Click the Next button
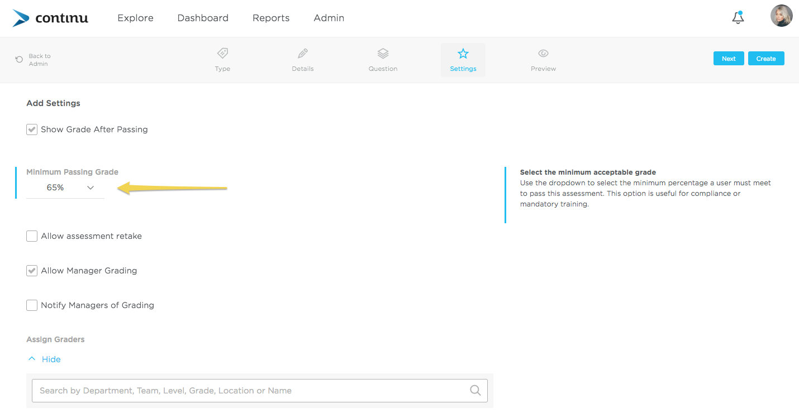Screen dimensions: 799x413 (729, 59)
